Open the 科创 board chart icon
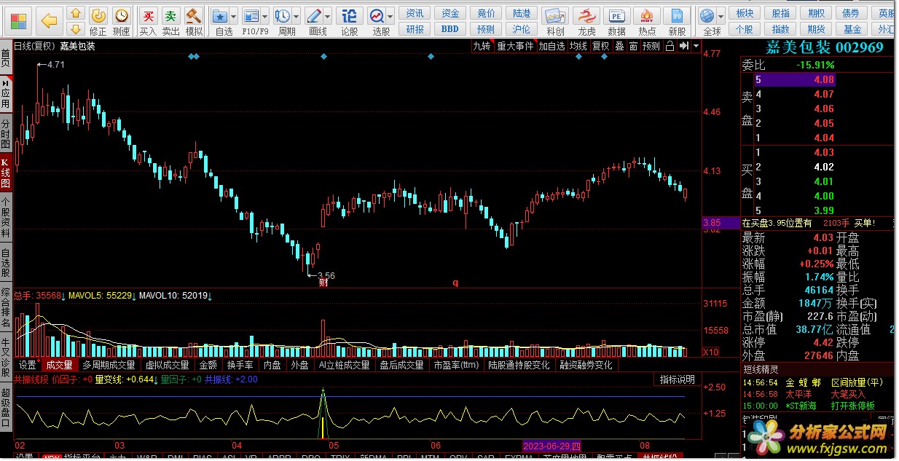Screen dimensions: 899x461 point(555,21)
